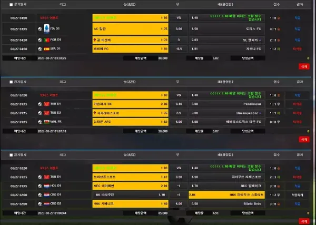Click the HNK home pick at 1.40
This screenshot has height=225, width=316.
[131, 204]
